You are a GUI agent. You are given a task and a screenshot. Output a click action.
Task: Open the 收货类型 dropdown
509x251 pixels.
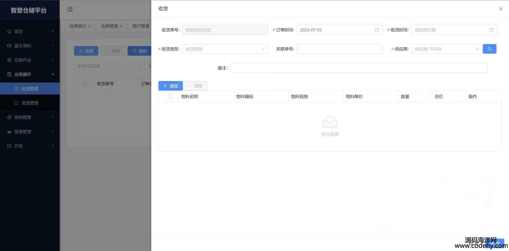225,49
